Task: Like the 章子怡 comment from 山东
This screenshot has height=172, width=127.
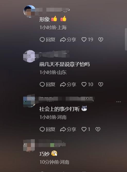Action: (x=87, y=84)
